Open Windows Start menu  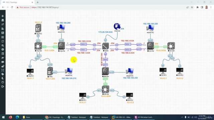[3, 117]
